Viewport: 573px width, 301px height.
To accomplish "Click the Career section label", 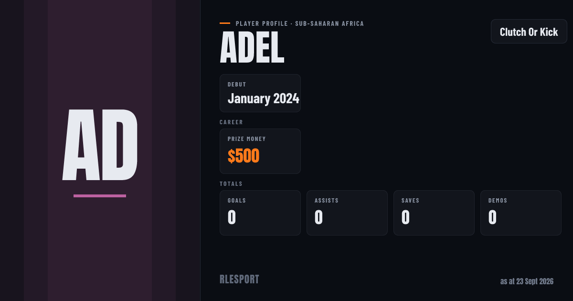I will coord(231,122).
